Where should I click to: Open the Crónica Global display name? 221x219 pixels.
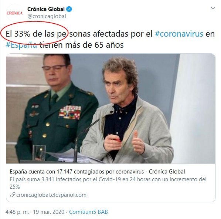point(46,9)
